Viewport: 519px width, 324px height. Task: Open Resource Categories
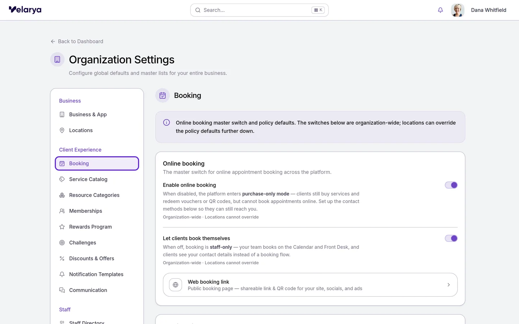click(97, 195)
